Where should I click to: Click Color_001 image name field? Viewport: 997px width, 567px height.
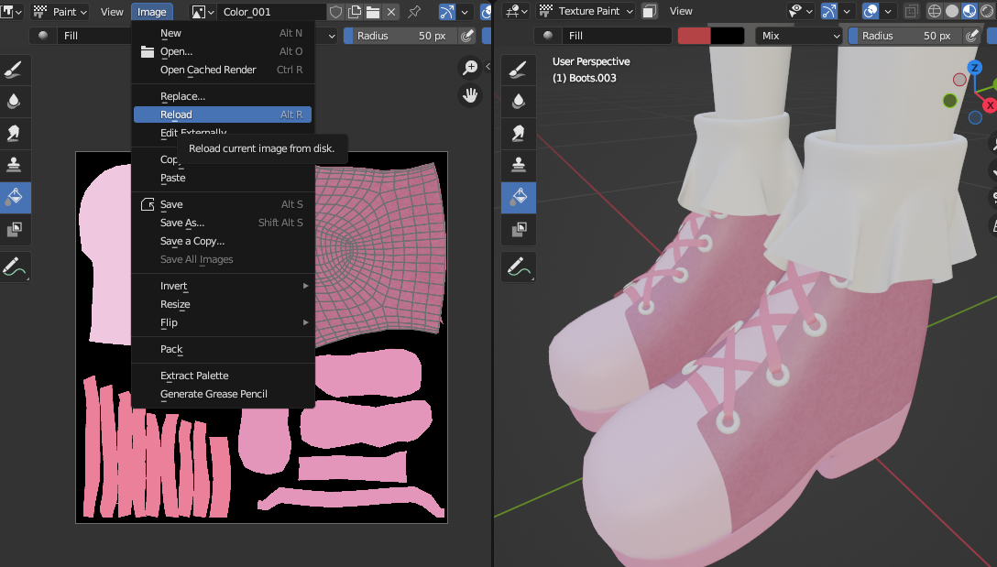point(272,11)
